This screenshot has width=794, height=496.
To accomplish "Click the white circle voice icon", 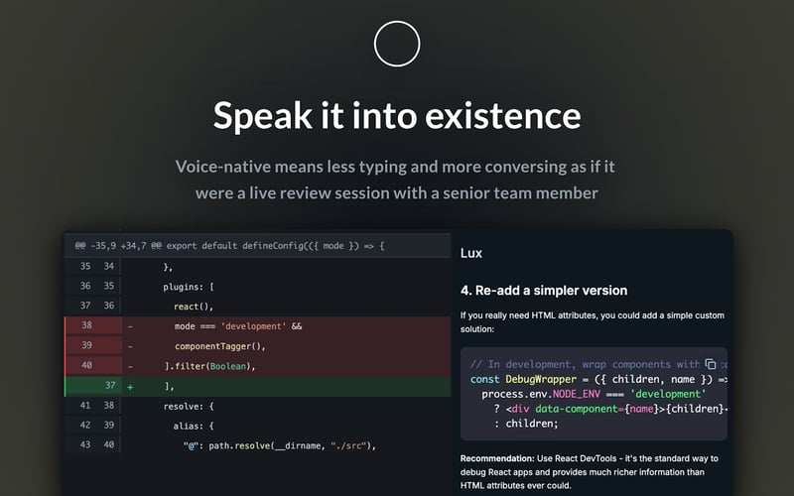I will (x=397, y=44).
